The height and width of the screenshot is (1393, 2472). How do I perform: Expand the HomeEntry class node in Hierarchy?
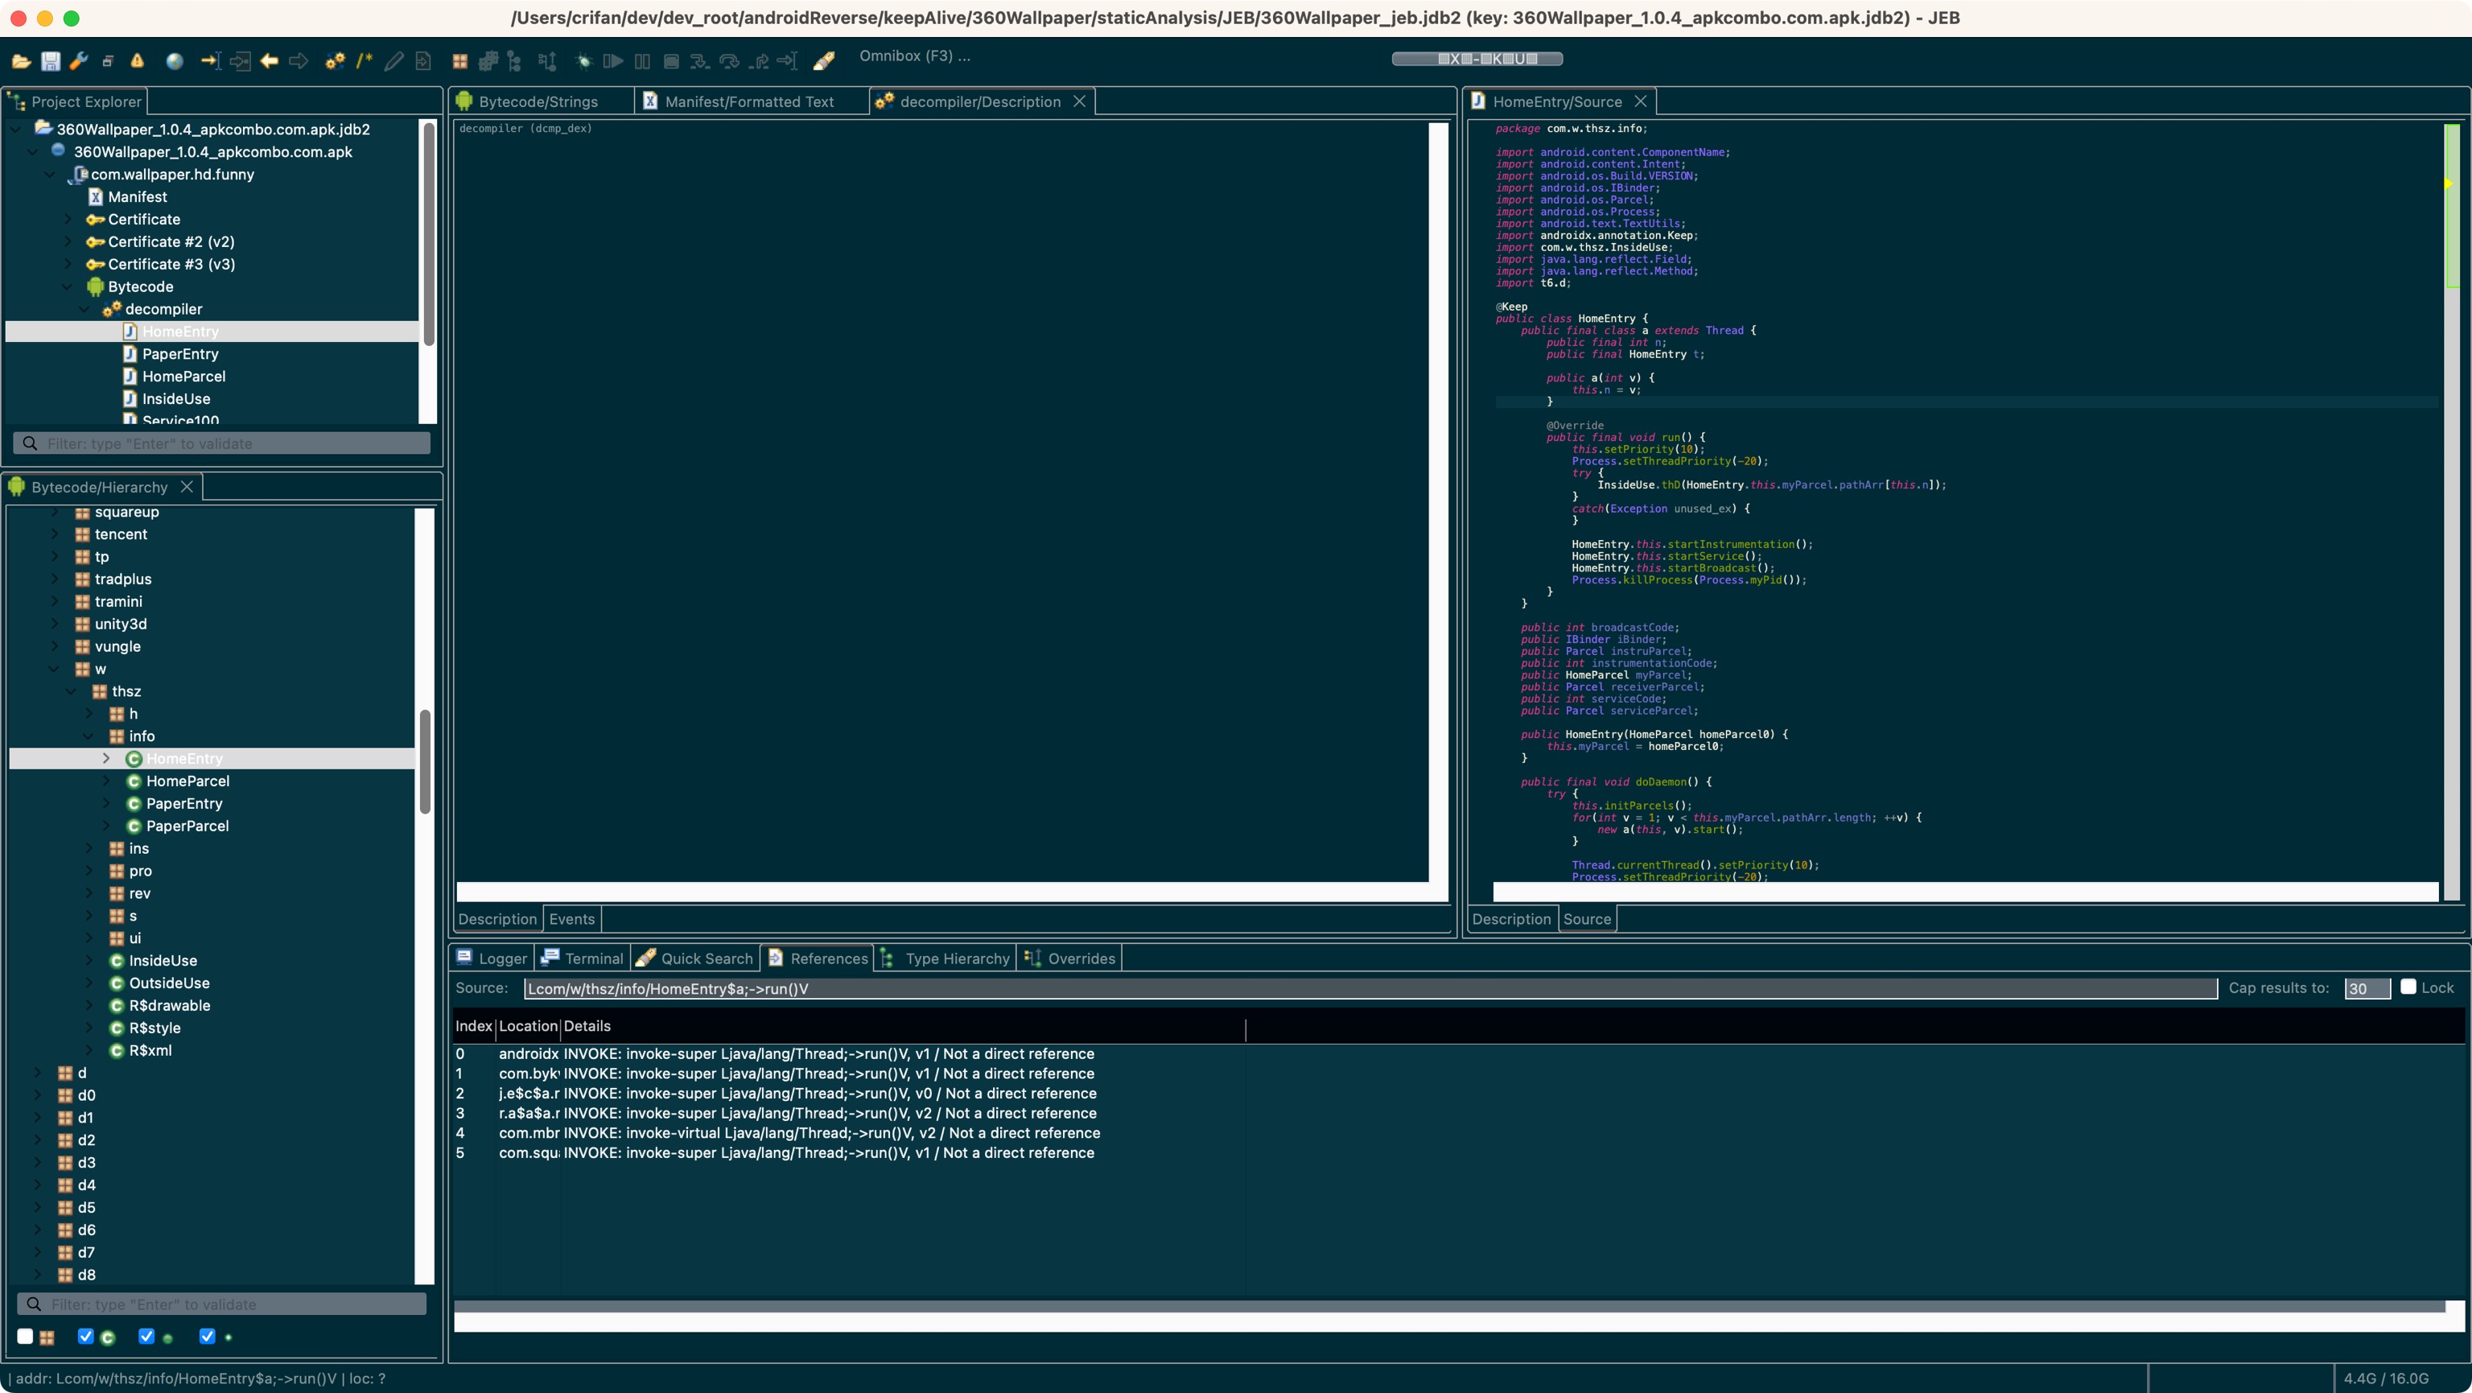pyautogui.click(x=106, y=758)
